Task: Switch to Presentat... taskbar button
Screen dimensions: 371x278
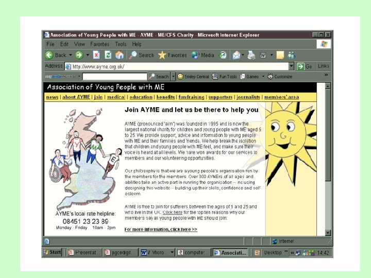Action: click(84, 252)
